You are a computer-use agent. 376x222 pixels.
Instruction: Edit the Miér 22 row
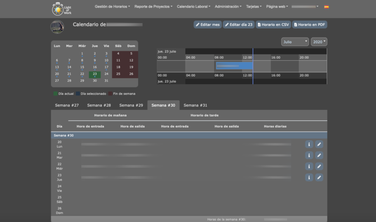(x=319, y=166)
